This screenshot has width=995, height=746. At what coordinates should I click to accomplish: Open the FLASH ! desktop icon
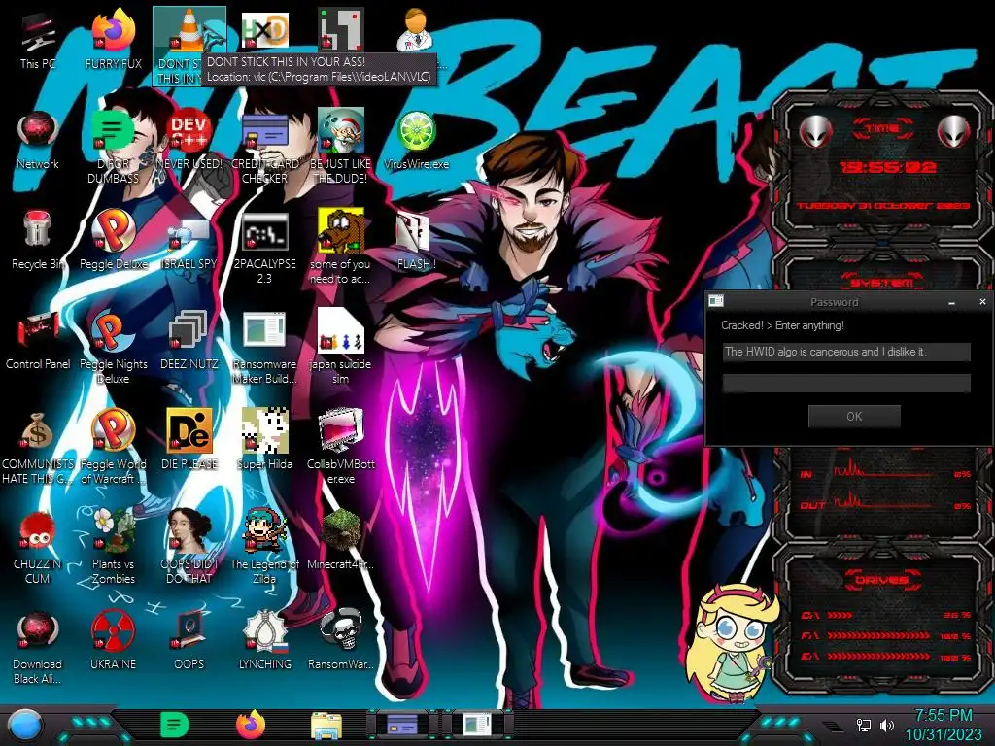[416, 240]
